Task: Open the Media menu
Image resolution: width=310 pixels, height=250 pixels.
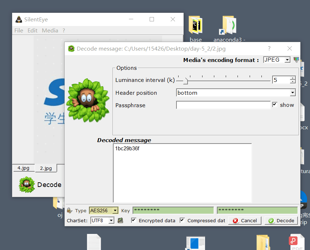Action: (x=50, y=31)
